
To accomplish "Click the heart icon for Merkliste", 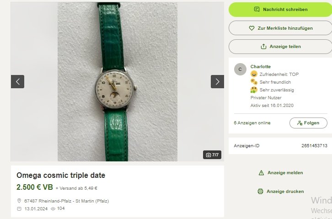I will 252,28.
